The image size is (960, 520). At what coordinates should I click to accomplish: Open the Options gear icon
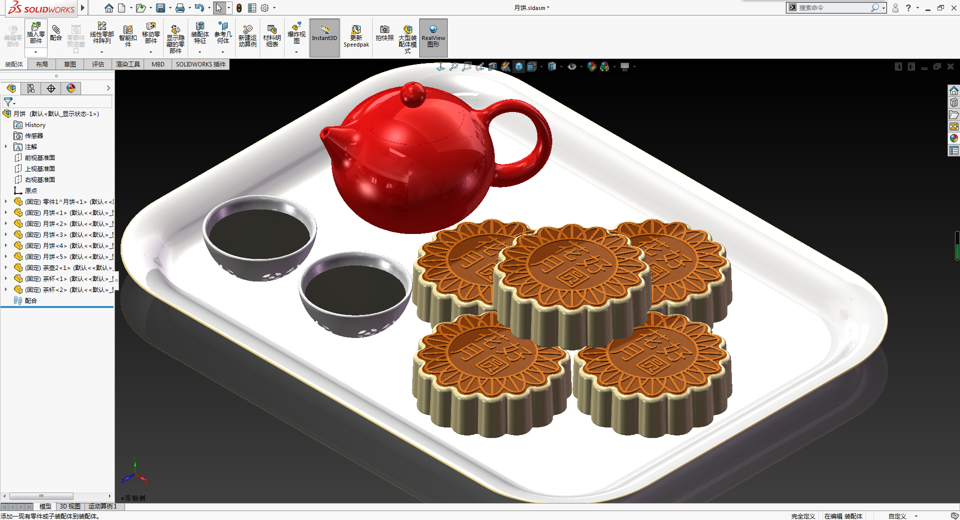tap(265, 8)
